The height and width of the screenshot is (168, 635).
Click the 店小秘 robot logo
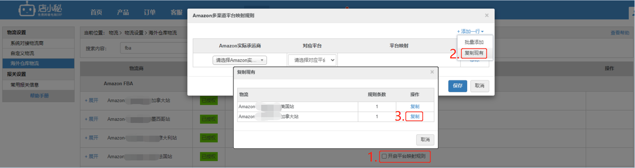(x=40, y=9)
